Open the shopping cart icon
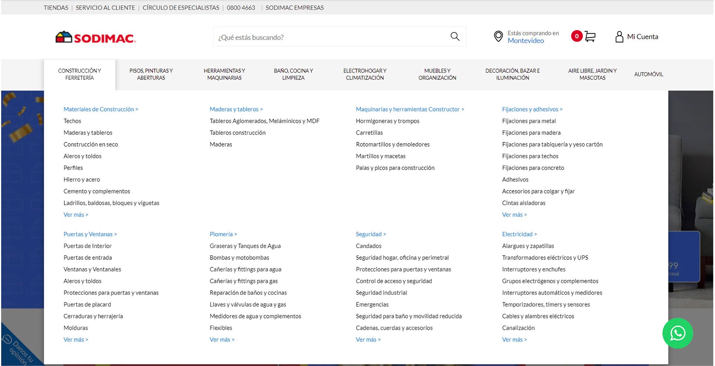Image resolution: width=715 pixels, height=366 pixels. [590, 36]
